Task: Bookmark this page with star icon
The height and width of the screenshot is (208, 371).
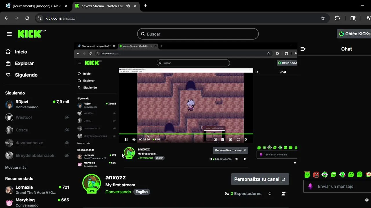Action: pos(323,18)
